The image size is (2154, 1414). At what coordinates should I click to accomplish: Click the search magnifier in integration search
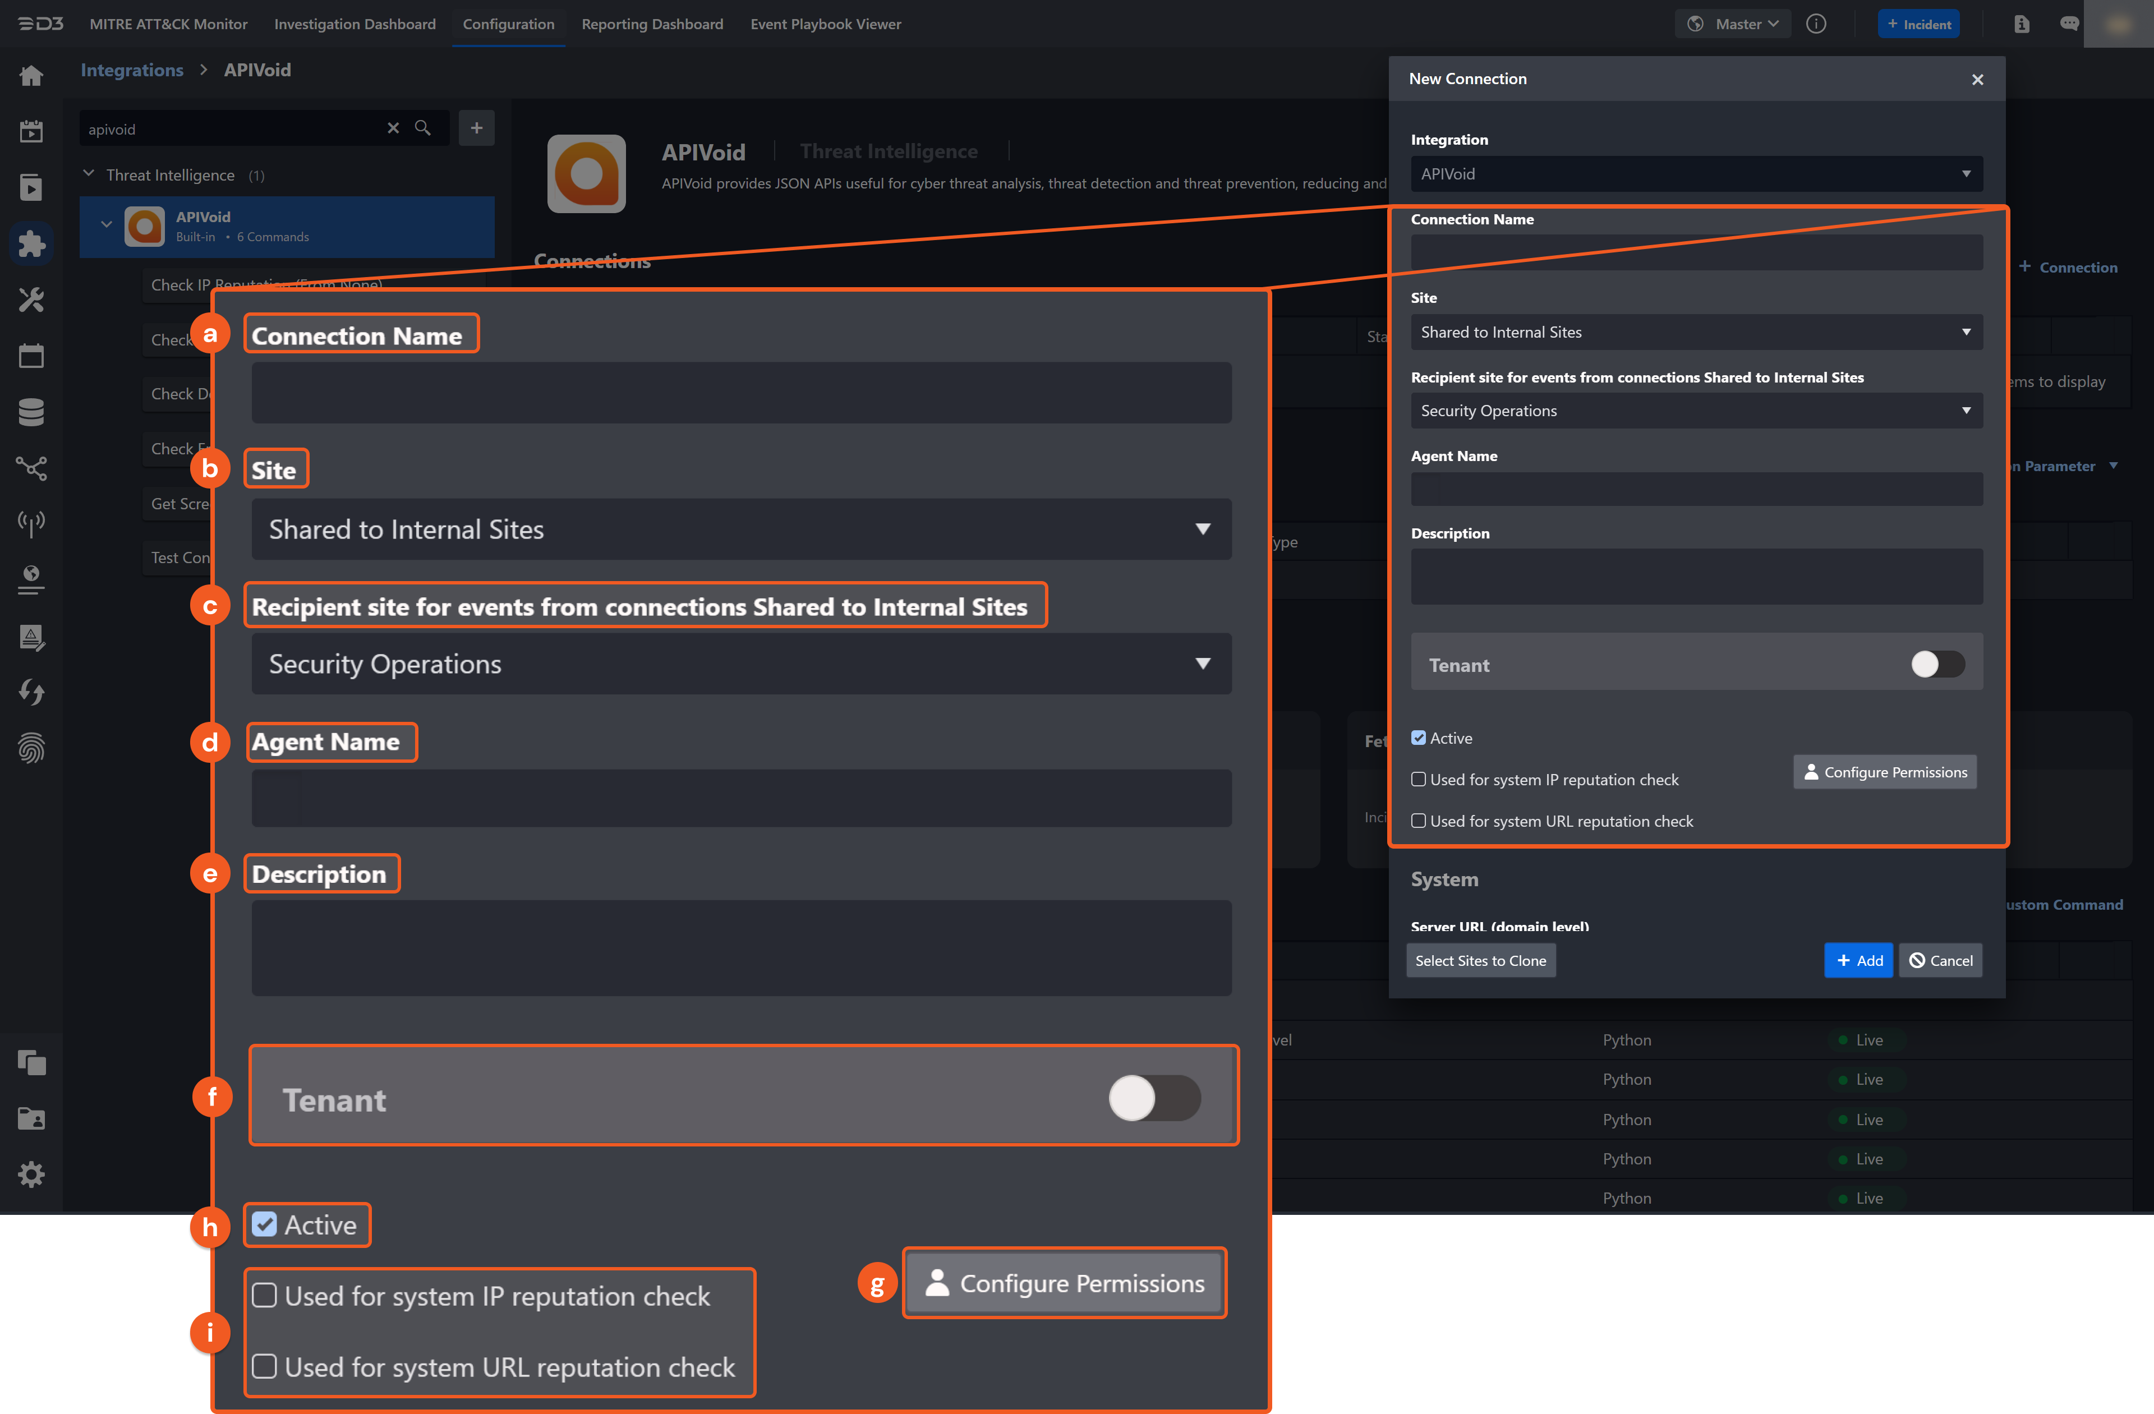422,128
